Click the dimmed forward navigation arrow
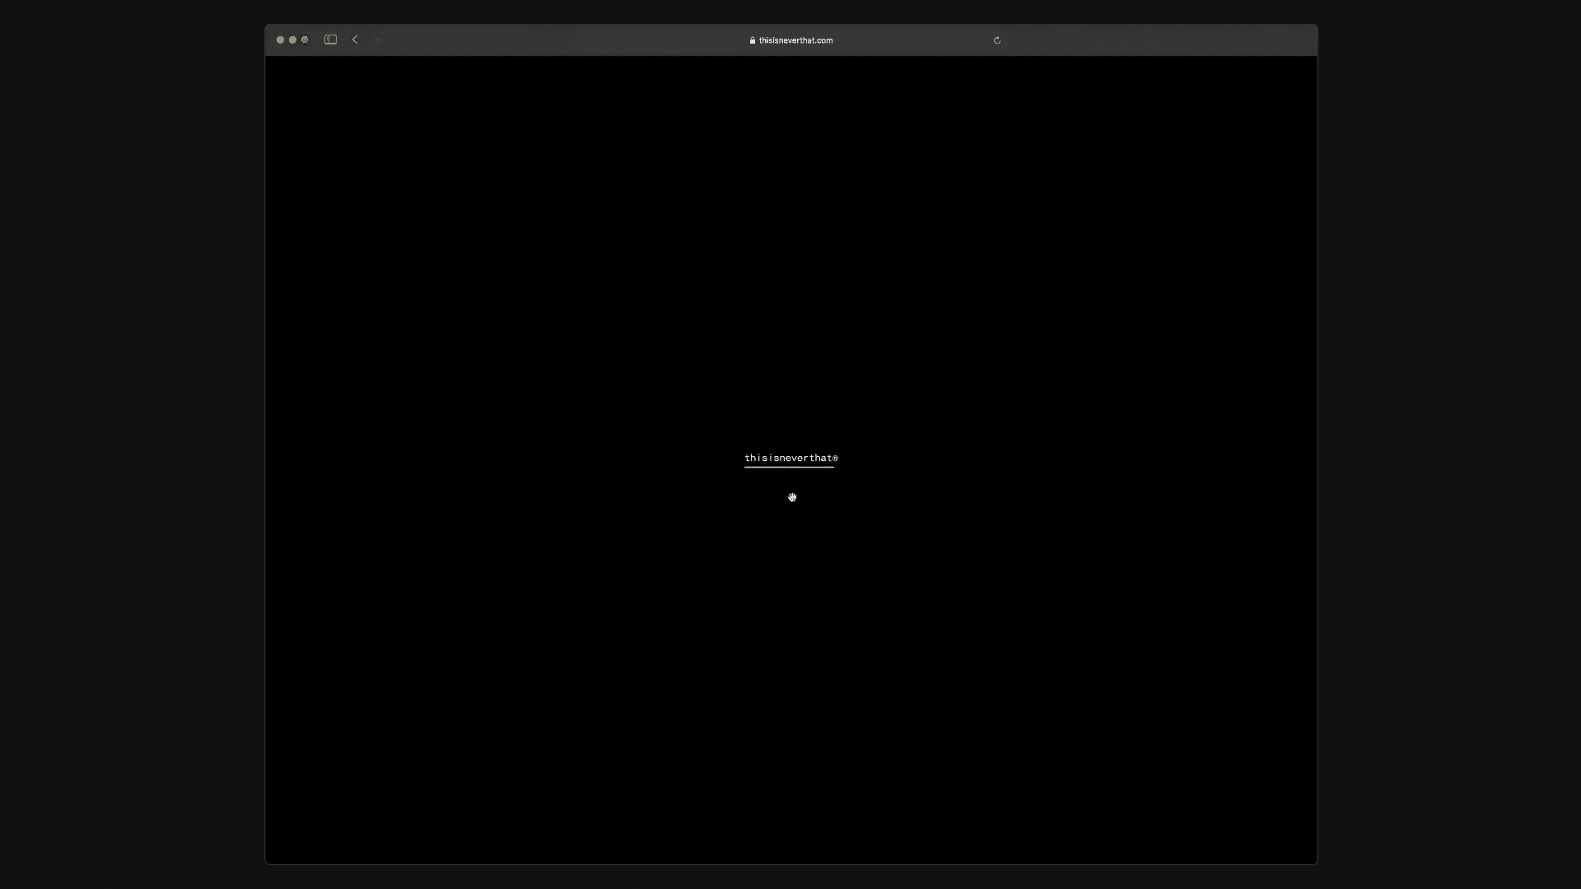Image resolution: width=1581 pixels, height=889 pixels. [x=378, y=40]
